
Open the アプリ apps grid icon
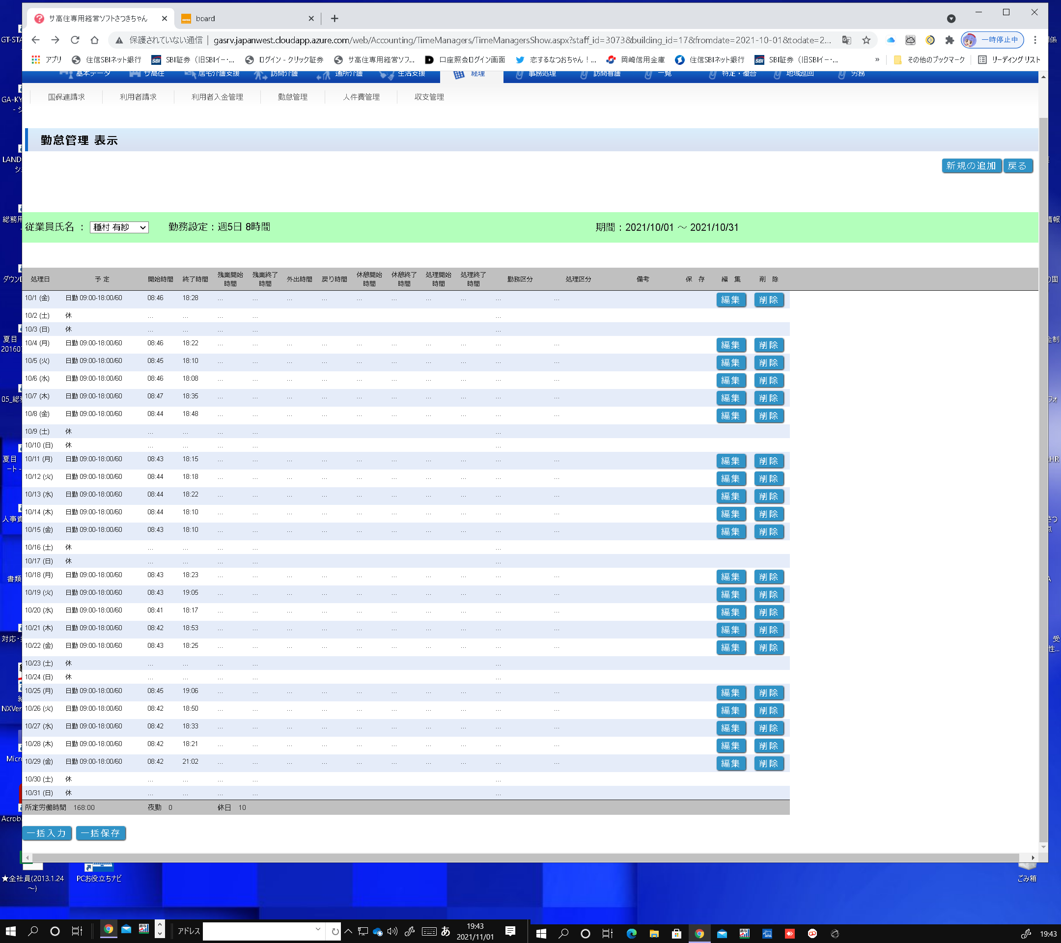click(36, 60)
